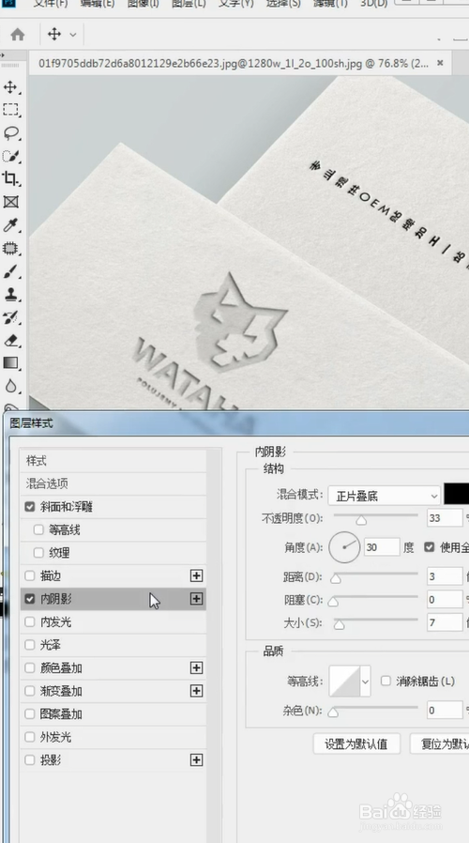
Task: Select the Clone Stamp tool
Action: [x=10, y=294]
